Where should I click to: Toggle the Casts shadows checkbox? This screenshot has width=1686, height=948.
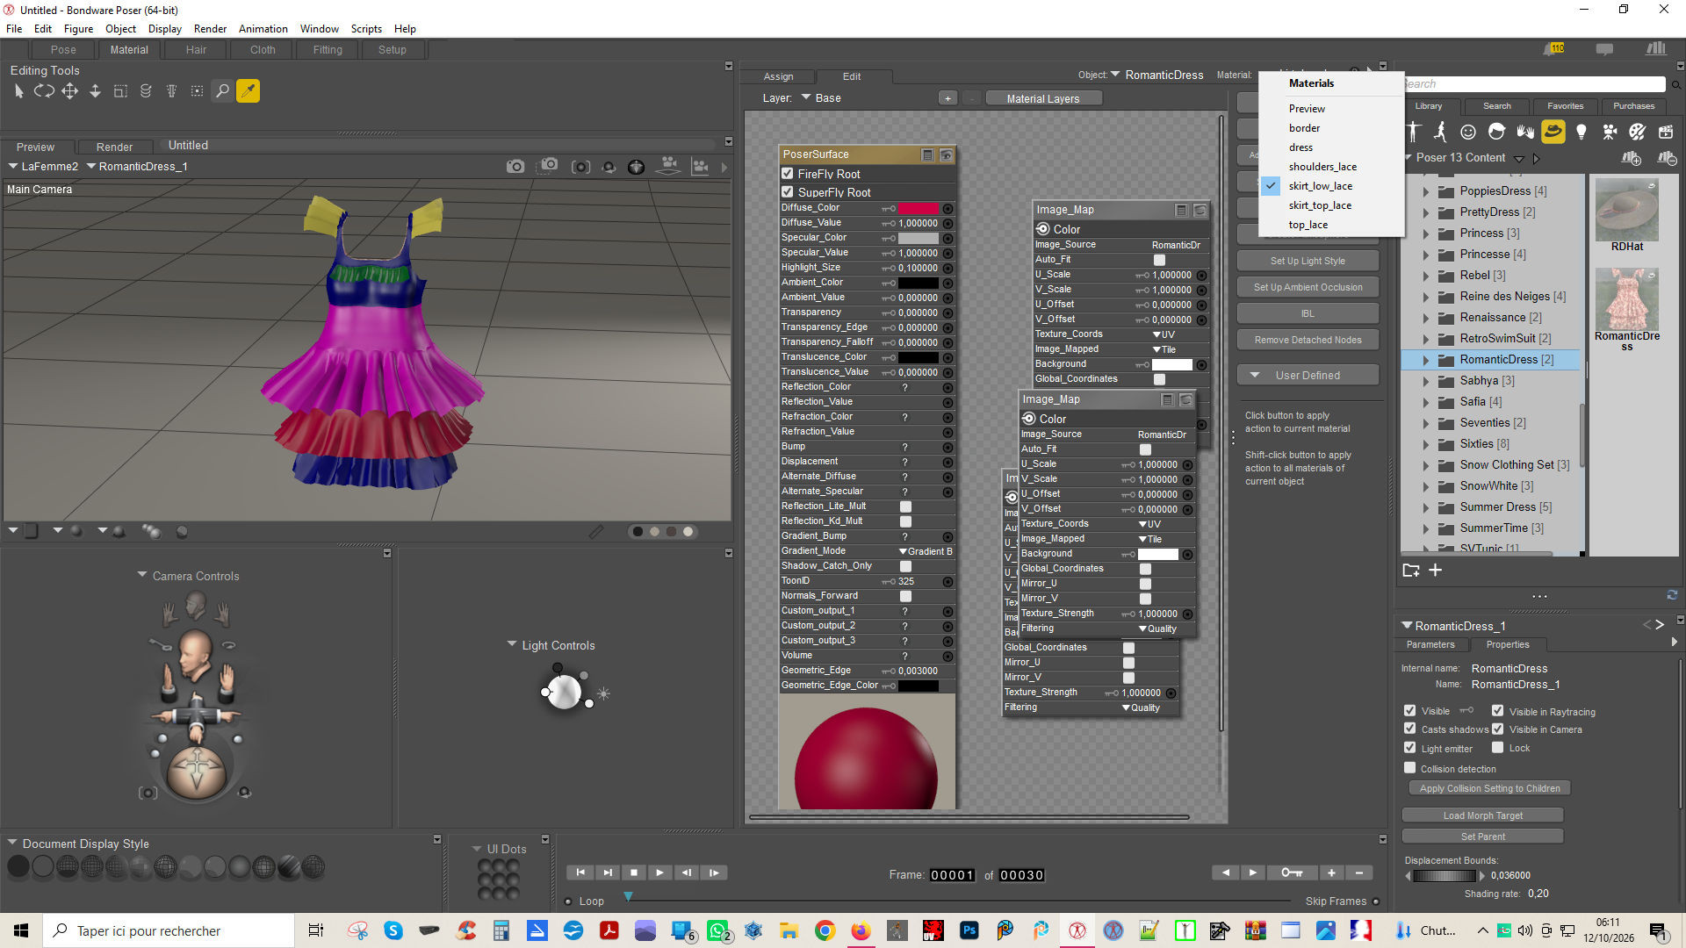tap(1409, 729)
